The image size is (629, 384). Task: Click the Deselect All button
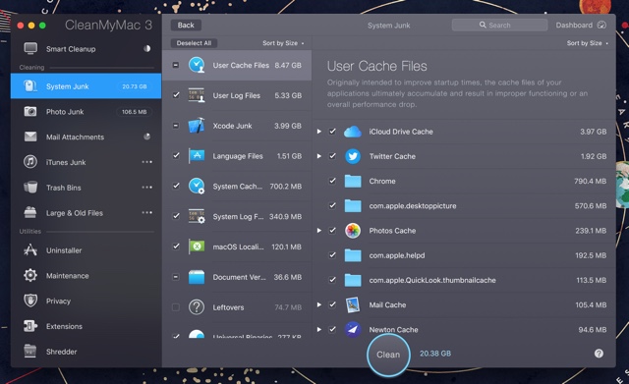coord(194,43)
